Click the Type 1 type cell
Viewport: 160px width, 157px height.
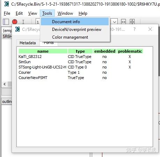click(74, 72)
